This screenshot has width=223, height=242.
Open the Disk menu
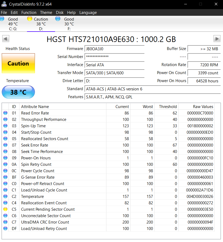coord(60,13)
